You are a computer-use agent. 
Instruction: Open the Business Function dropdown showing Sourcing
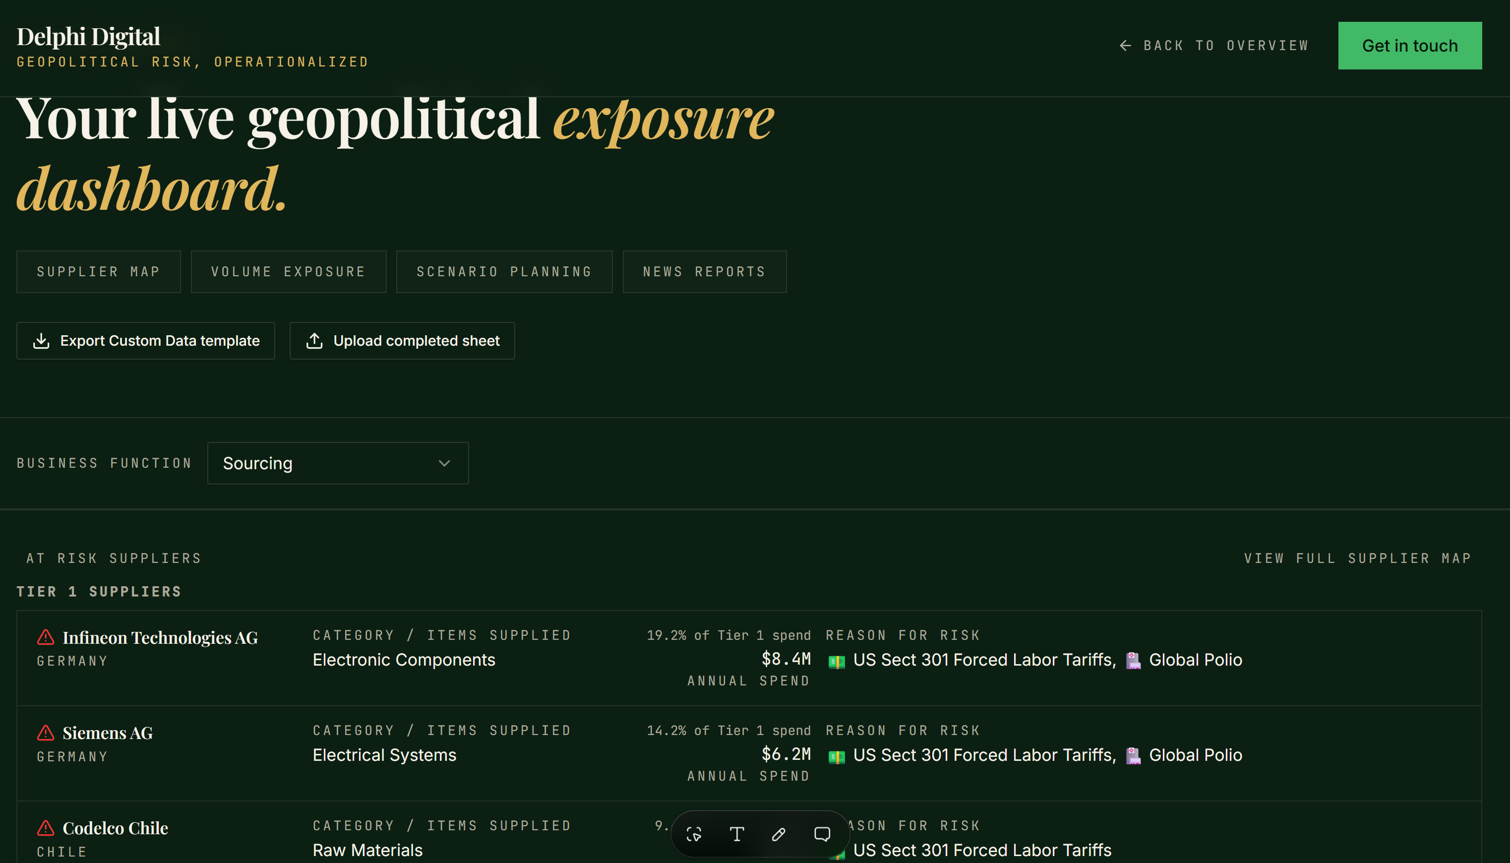(x=338, y=463)
